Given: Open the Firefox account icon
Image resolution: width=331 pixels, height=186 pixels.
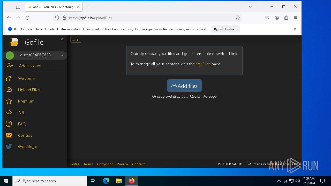Looking at the screenshot, I should pyautogui.click(x=277, y=18).
